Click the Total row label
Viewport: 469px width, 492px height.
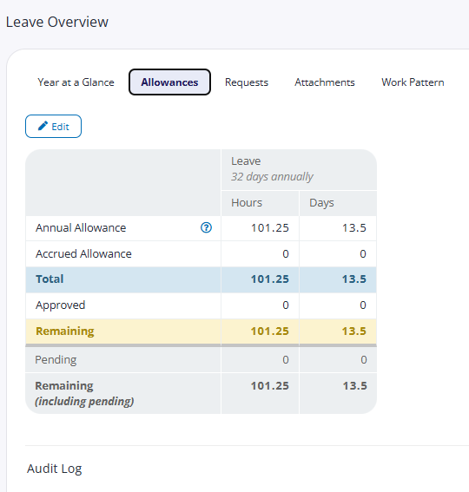tap(50, 279)
